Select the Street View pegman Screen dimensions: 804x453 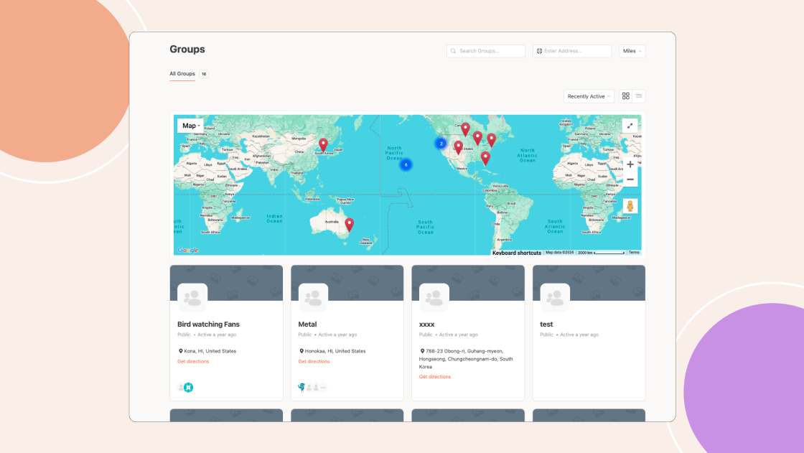[630, 206]
